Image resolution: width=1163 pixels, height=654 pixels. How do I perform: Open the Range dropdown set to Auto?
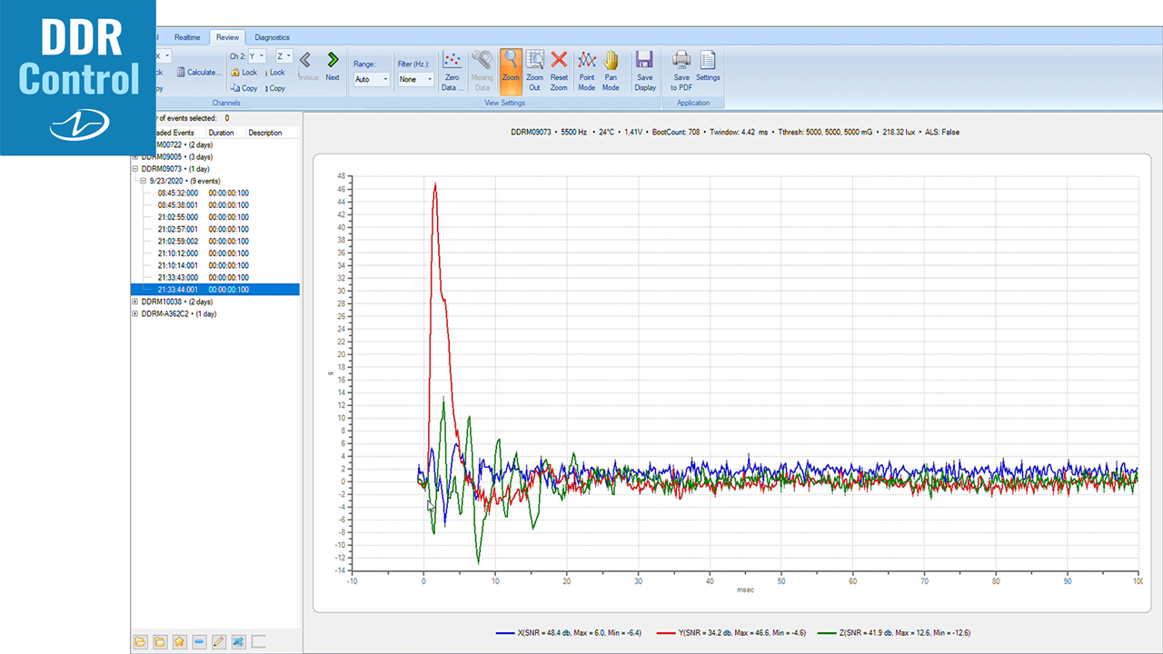point(372,80)
